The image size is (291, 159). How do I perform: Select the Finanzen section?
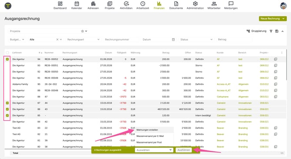click(159, 5)
